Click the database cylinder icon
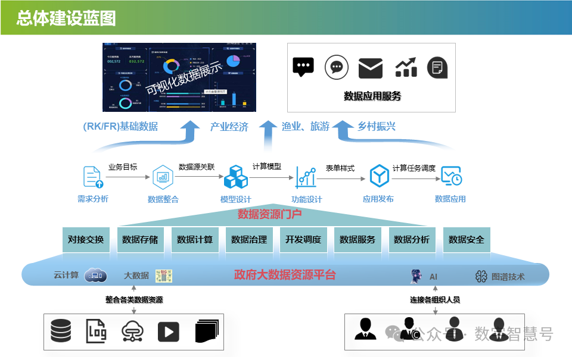This screenshot has width=572, height=357. (x=60, y=331)
